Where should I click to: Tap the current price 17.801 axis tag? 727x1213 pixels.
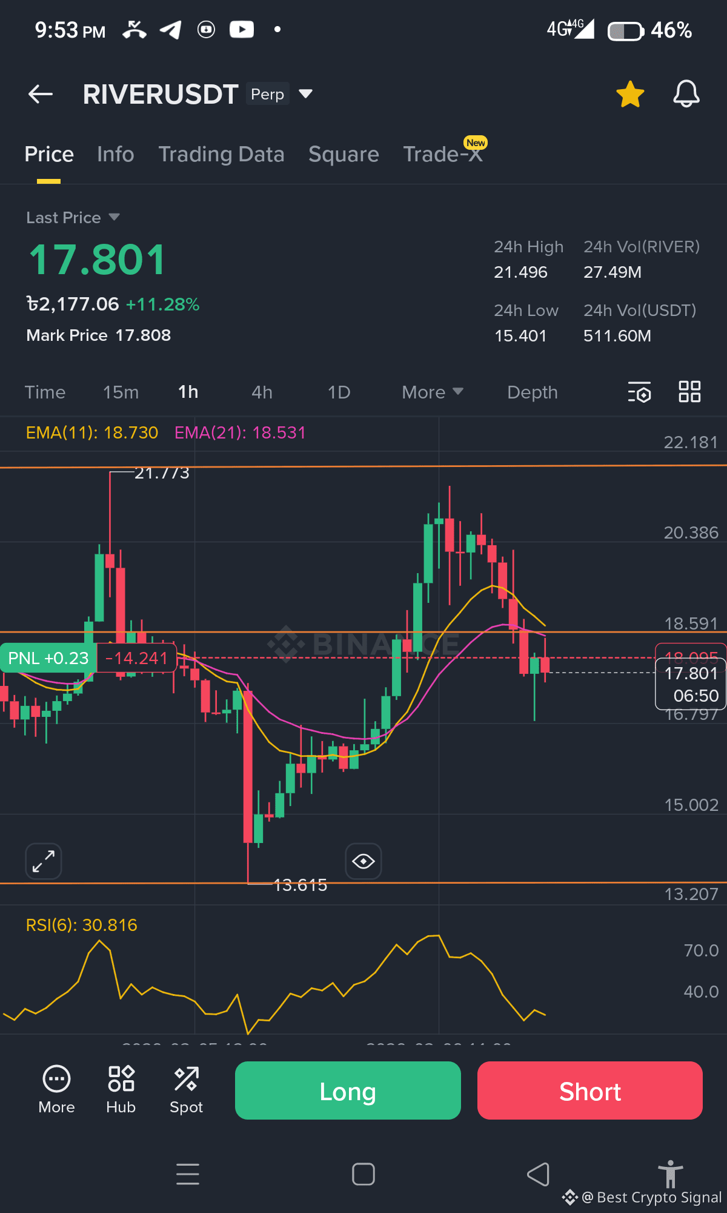point(691,684)
